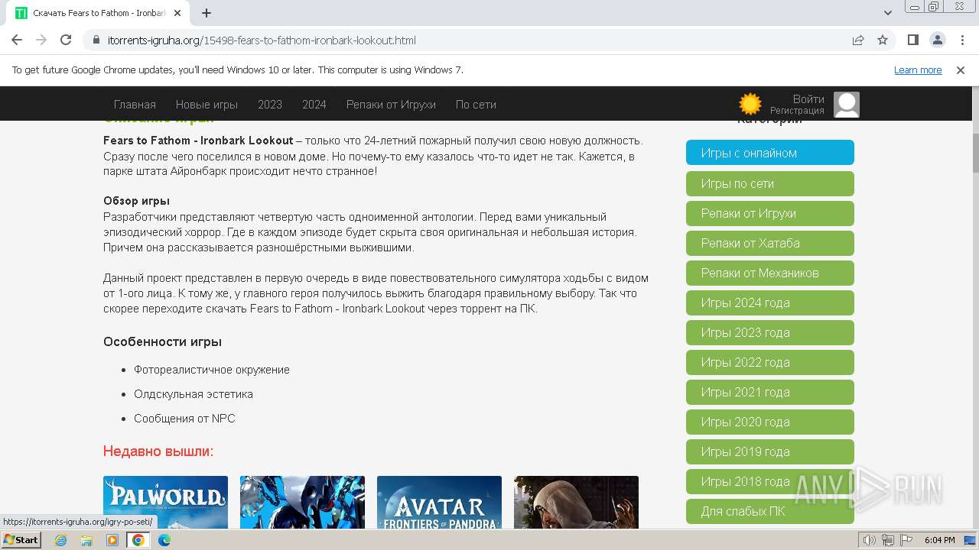The image size is (979, 550).
Task: Click the user avatar placeholder
Action: tap(847, 105)
